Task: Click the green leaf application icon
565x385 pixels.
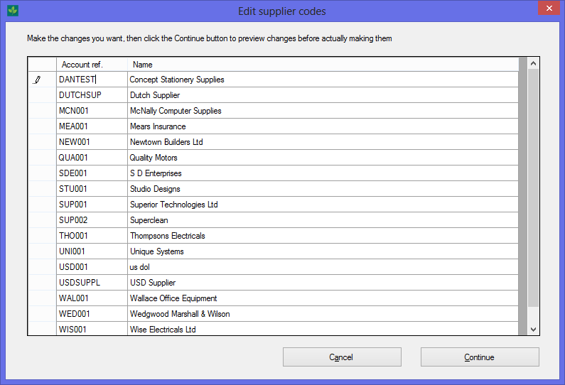Action: [13, 11]
